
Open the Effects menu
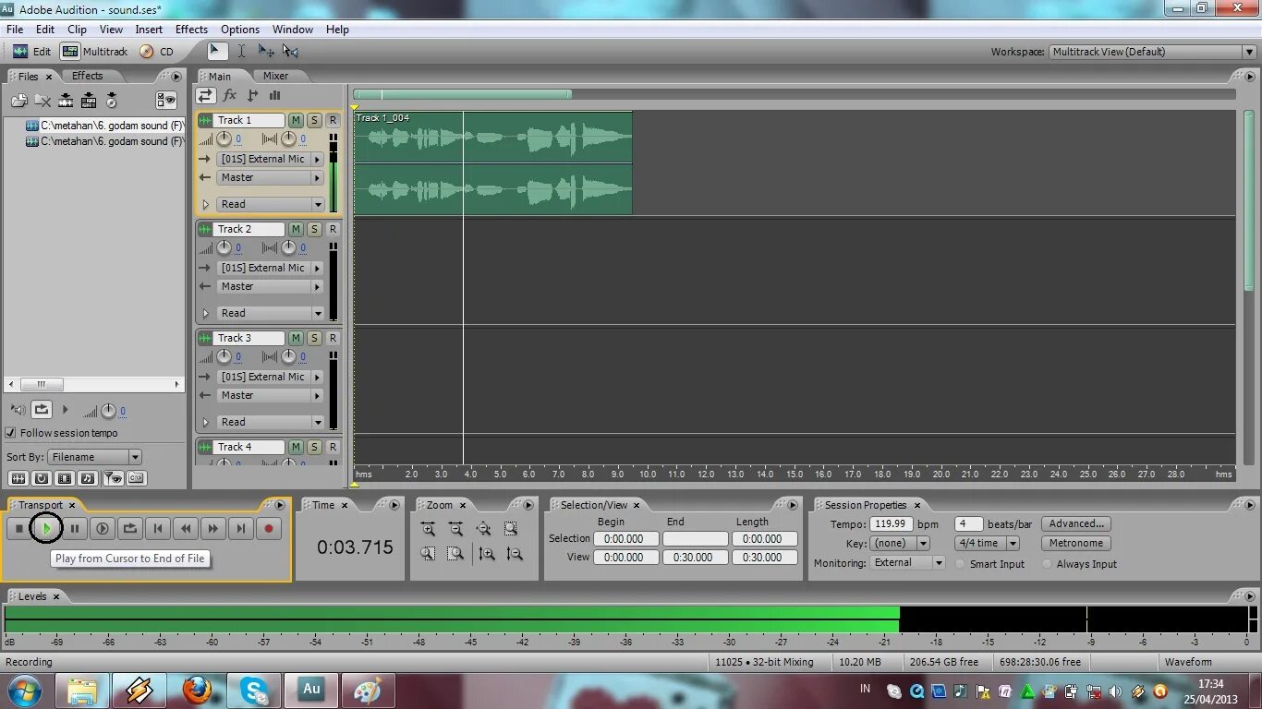coord(191,30)
